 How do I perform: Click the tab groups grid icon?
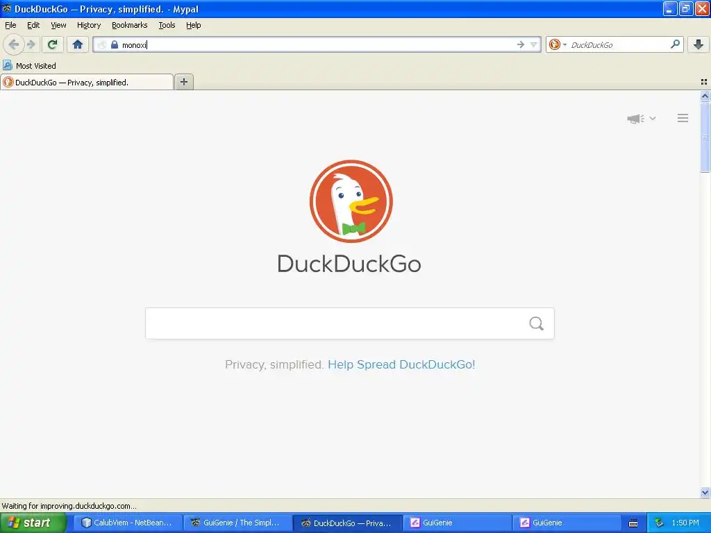pos(704,82)
